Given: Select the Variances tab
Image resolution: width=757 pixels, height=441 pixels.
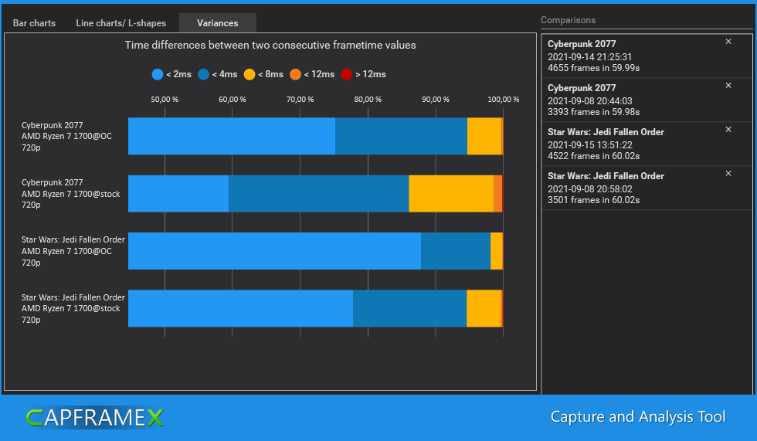Looking at the screenshot, I should 217,23.
